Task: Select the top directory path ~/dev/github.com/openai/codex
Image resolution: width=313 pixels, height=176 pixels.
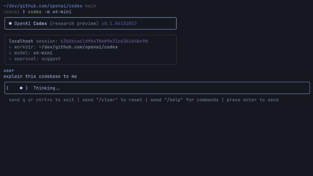Action: click(x=43, y=6)
